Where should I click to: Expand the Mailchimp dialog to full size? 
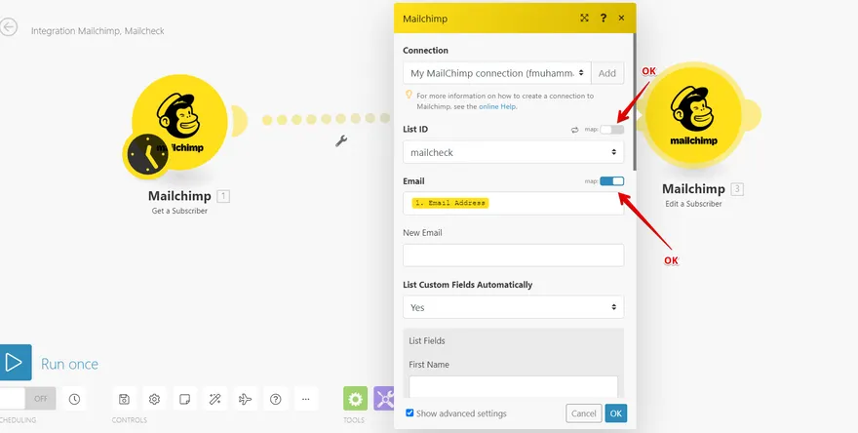[584, 19]
